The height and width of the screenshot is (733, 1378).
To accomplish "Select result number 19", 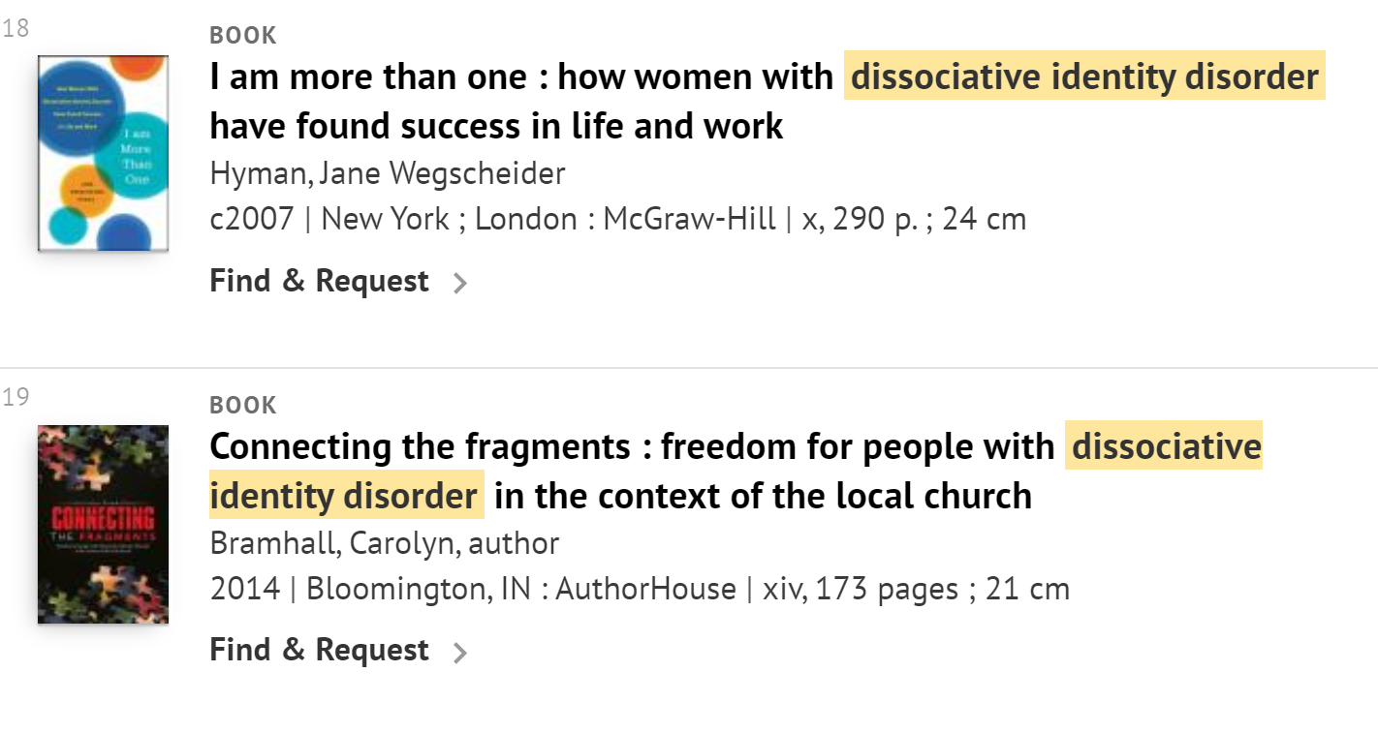I will (16, 396).
